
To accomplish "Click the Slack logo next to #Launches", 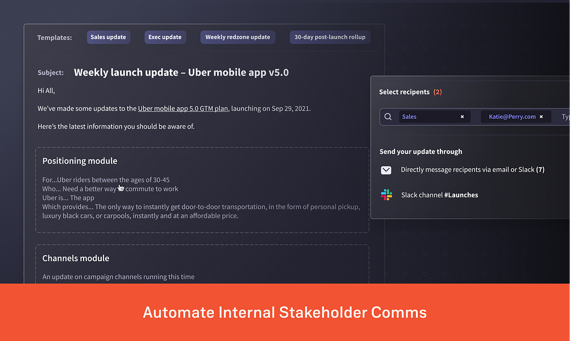I will 386,194.
